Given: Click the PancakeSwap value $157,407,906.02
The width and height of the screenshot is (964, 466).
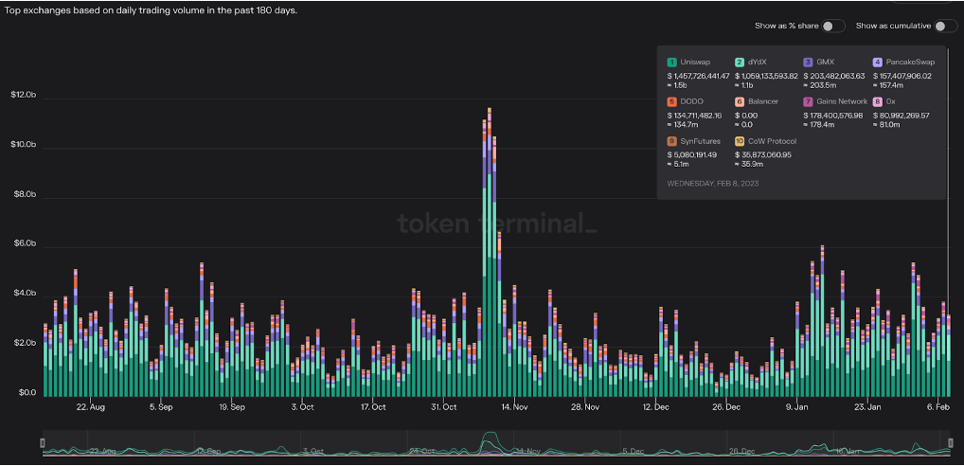Looking at the screenshot, I should tap(902, 76).
